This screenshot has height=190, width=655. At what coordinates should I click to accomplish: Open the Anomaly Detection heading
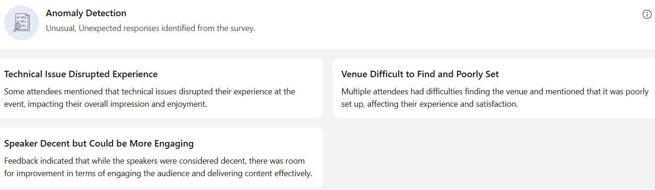tap(86, 13)
